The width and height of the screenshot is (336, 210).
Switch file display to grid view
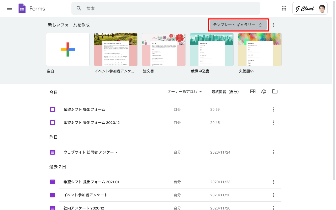253,91
